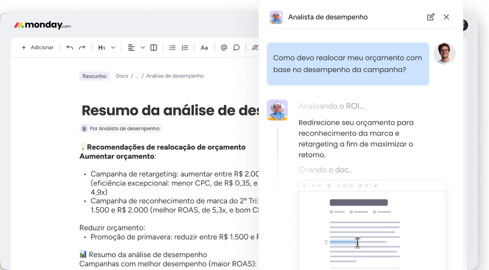The height and width of the screenshot is (270, 489).
Task: Start a new chat with the edit icon
Action: point(430,17)
